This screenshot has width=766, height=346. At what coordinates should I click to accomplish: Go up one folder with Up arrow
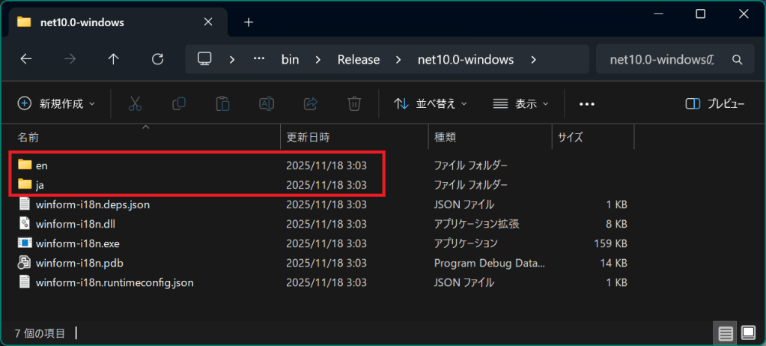click(114, 60)
